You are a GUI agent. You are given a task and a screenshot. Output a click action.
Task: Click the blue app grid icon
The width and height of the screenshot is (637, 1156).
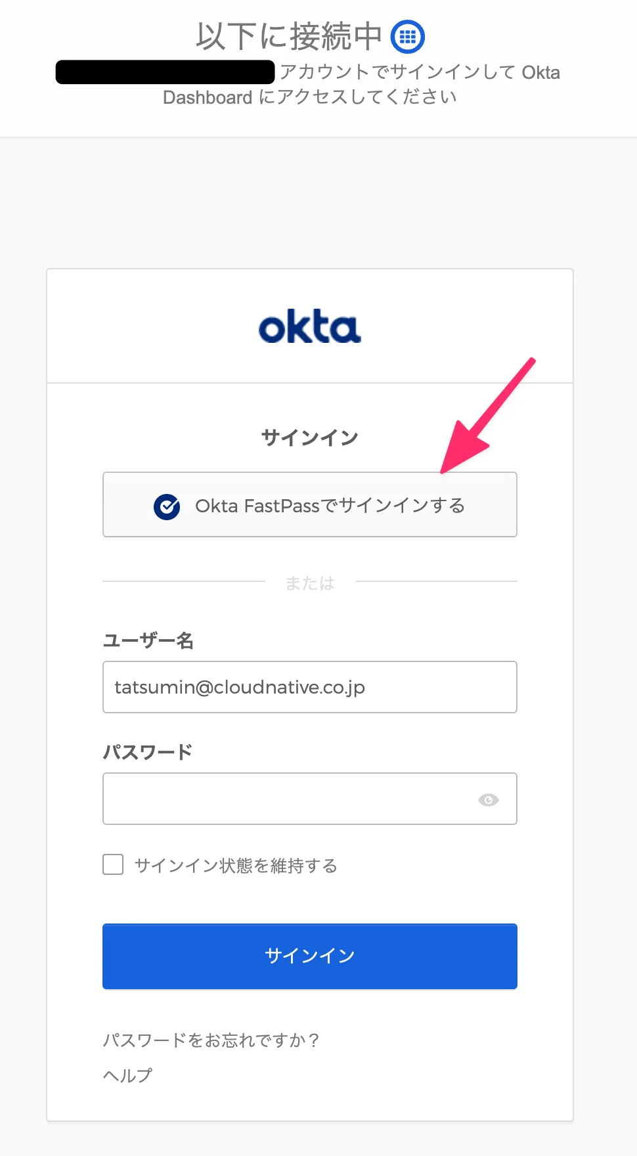coord(408,37)
